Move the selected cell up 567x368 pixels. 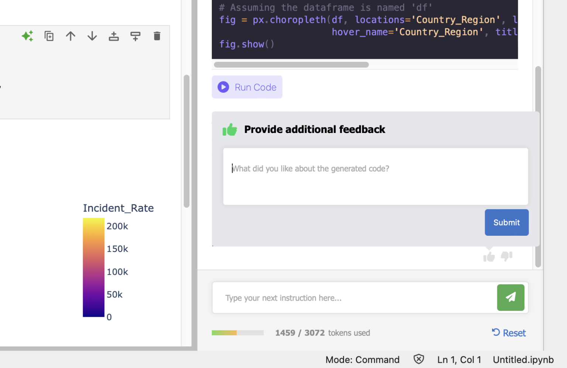coord(70,36)
